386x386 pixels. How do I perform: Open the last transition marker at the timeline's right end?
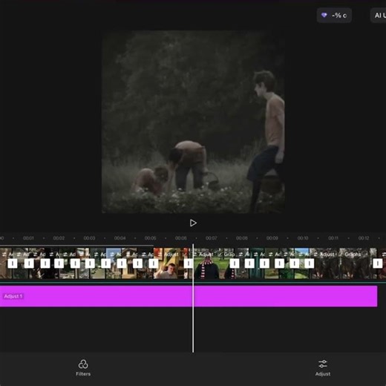click(378, 264)
